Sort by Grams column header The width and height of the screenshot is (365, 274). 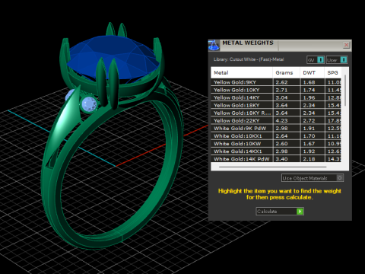pyautogui.click(x=286, y=73)
